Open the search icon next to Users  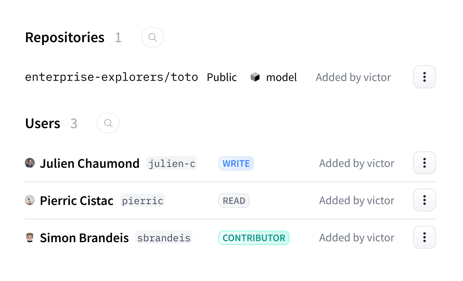pos(108,123)
